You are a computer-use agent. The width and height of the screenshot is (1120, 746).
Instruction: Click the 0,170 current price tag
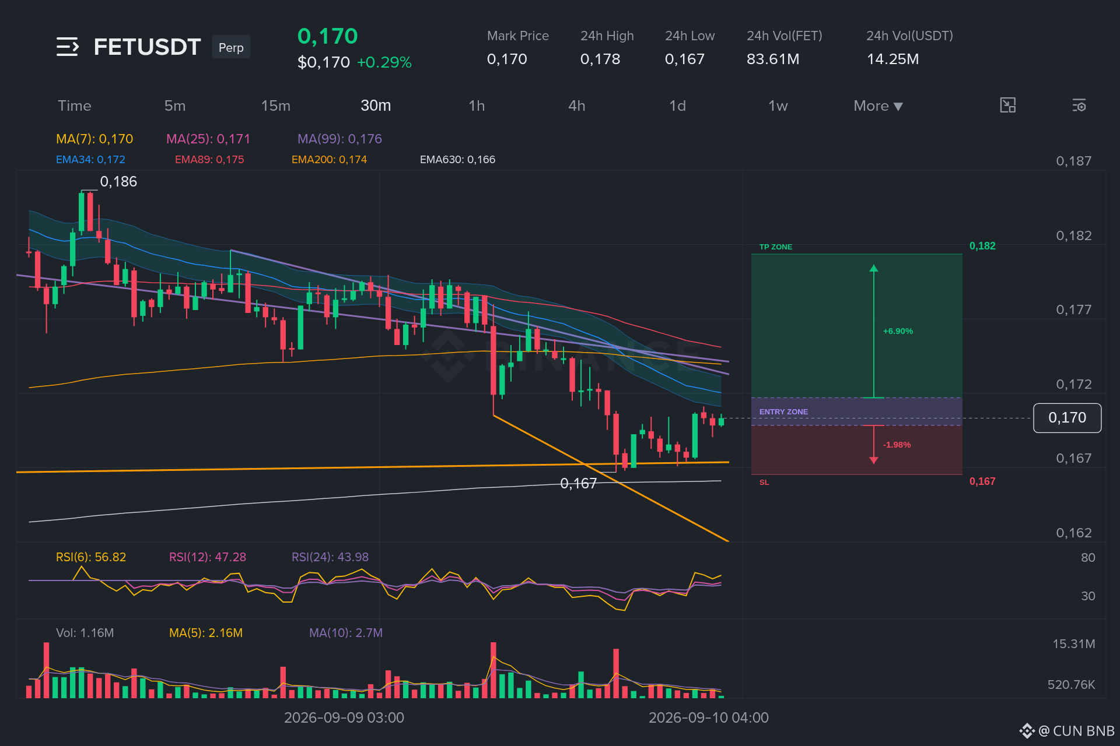(x=1067, y=418)
